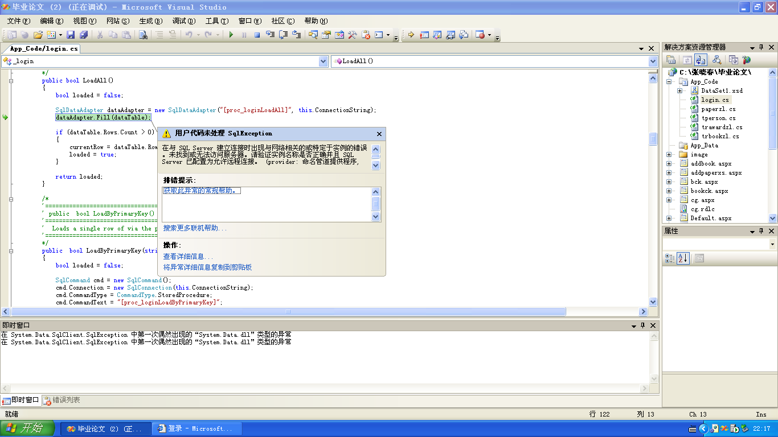
Task: Collapse the App_Code folder node
Action: pyautogui.click(x=670, y=82)
